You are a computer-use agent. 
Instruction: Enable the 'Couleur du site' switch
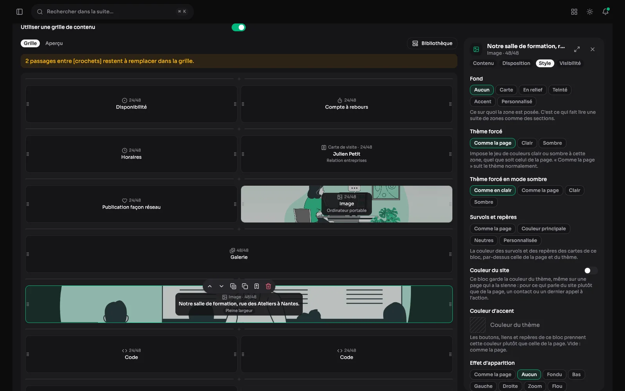tap(591, 271)
